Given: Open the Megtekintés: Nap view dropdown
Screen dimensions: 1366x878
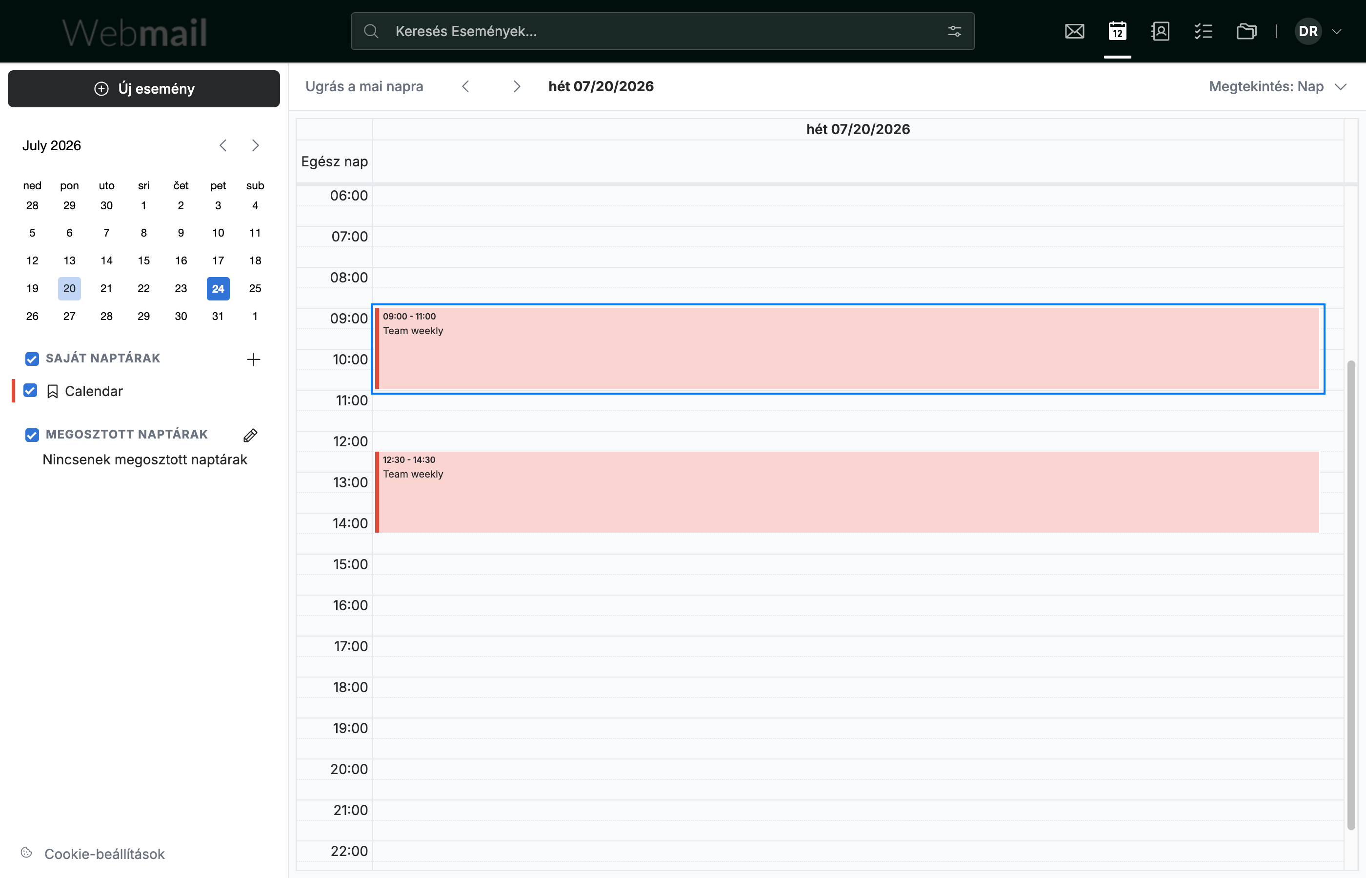Looking at the screenshot, I should point(1278,86).
